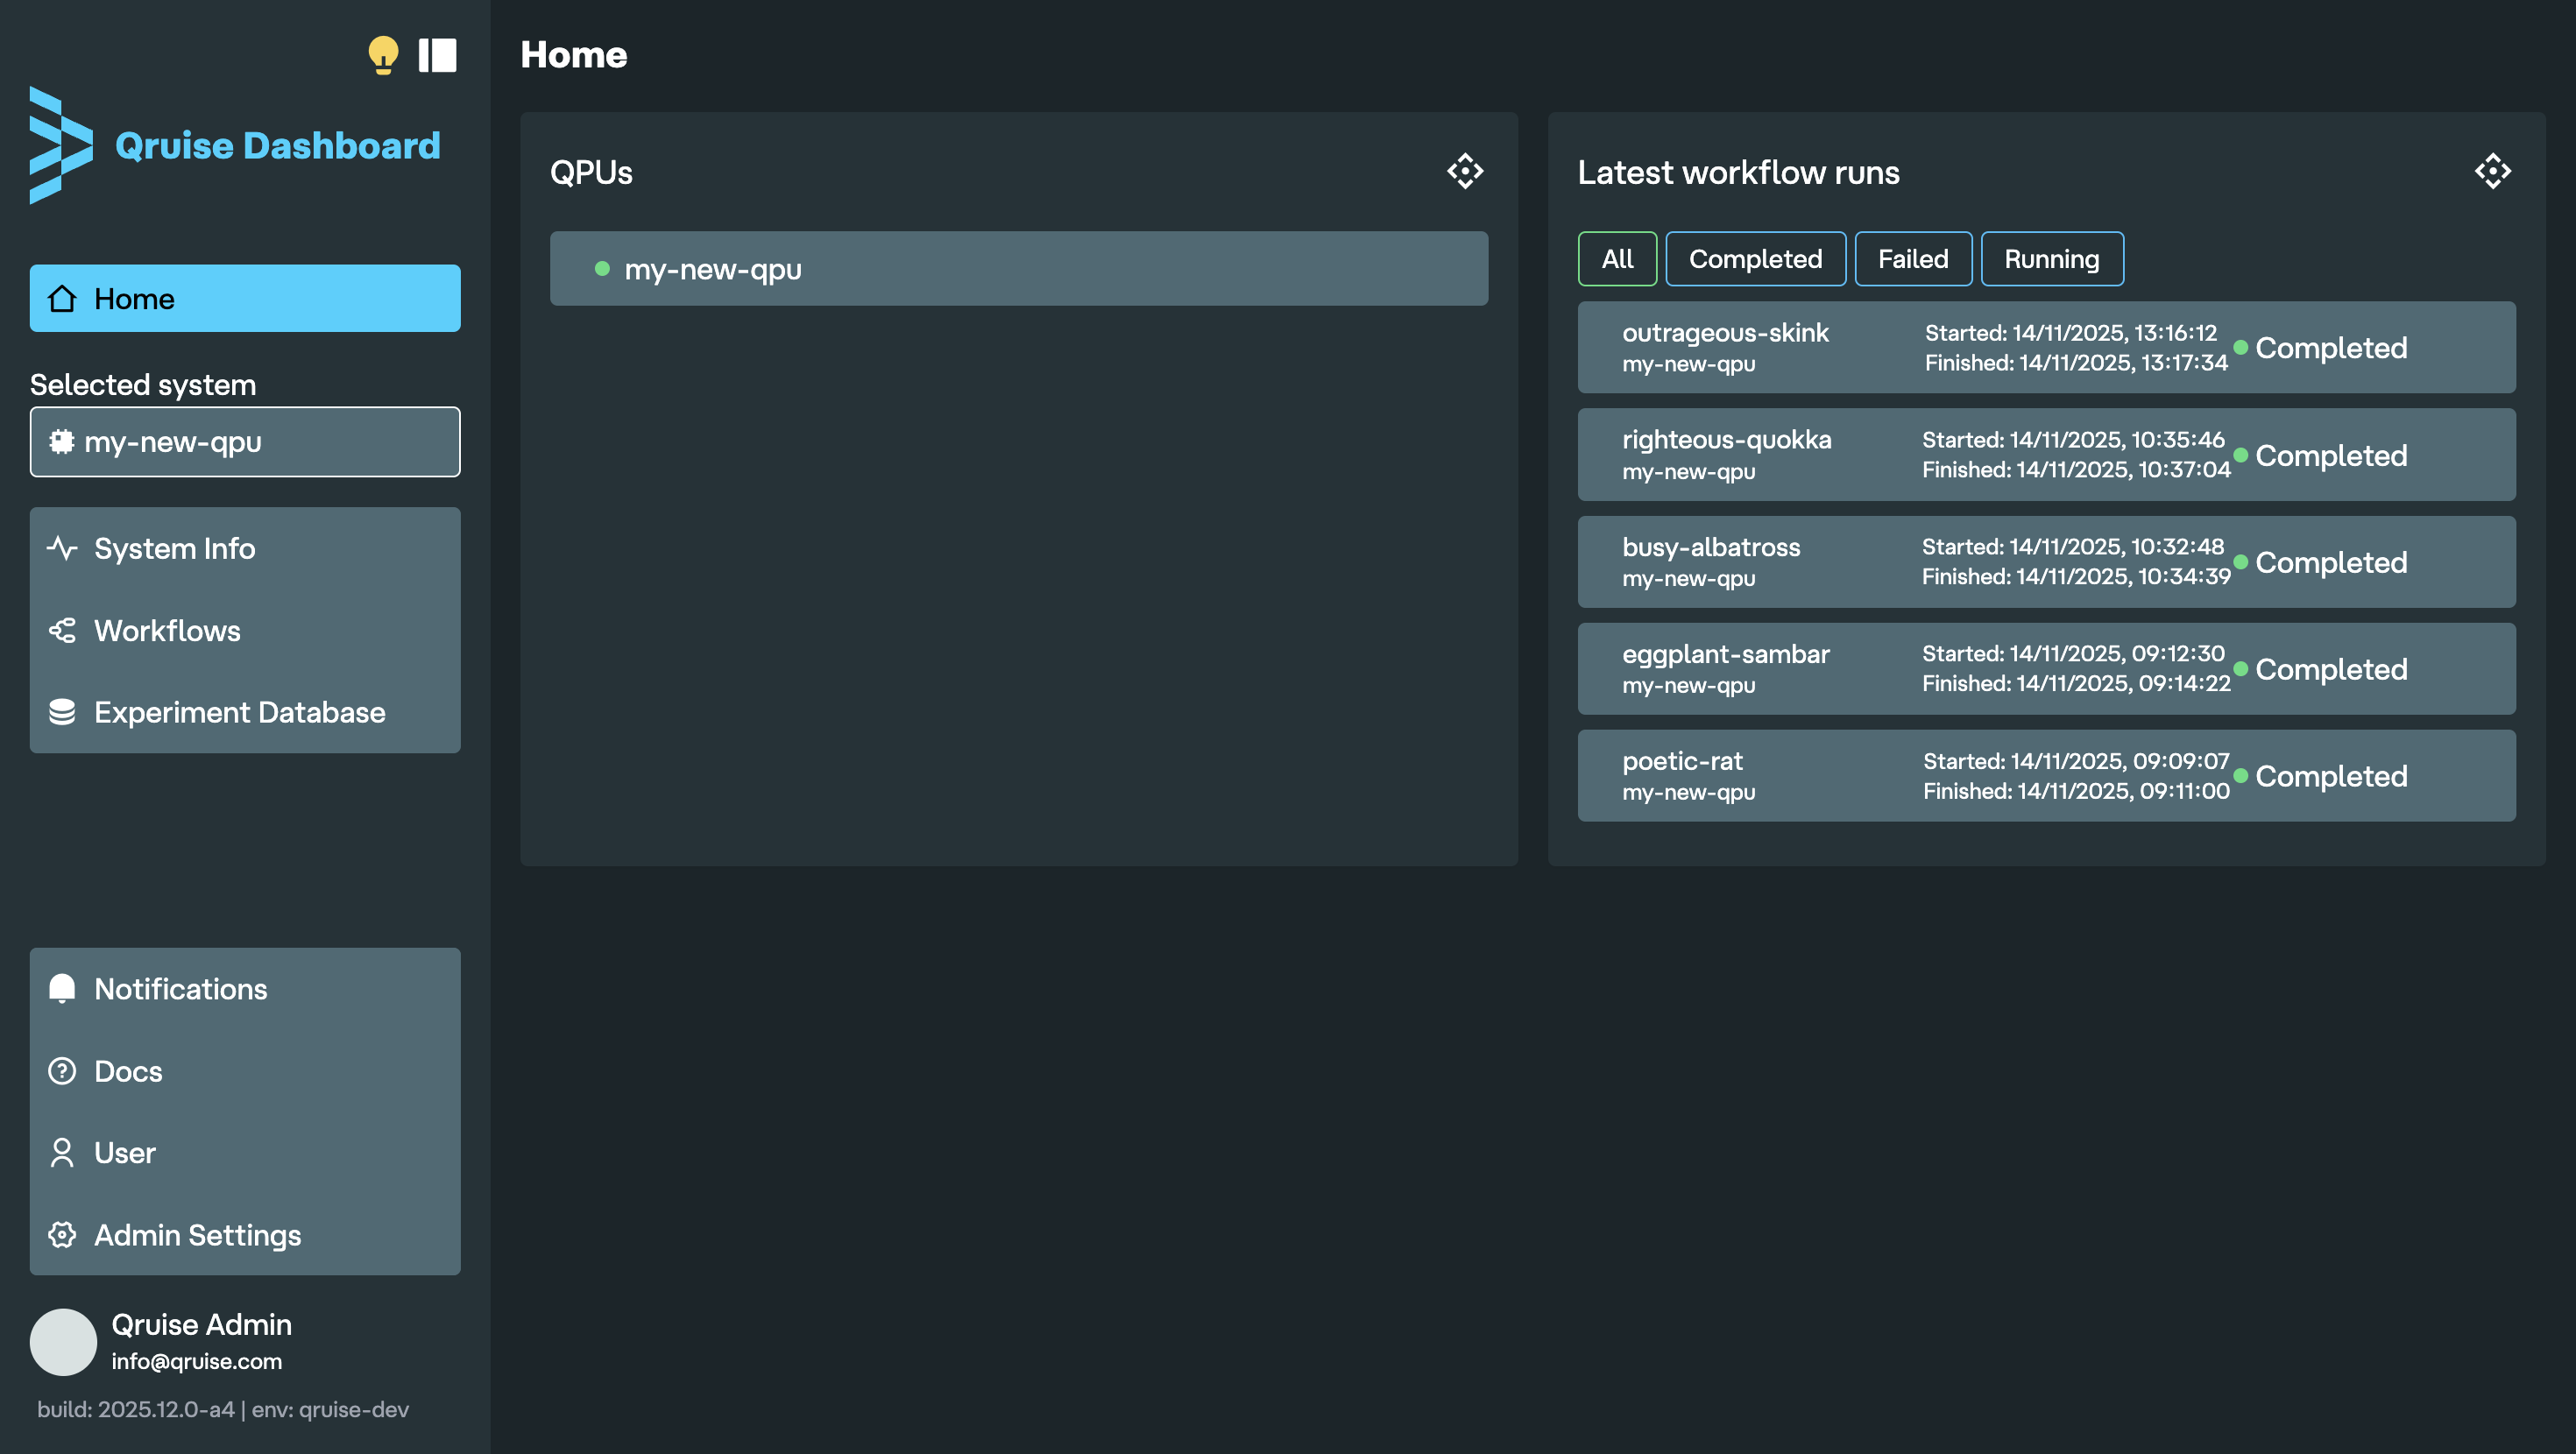Show only Running workflow runs
The width and height of the screenshot is (2576, 1454).
[x=2051, y=259]
